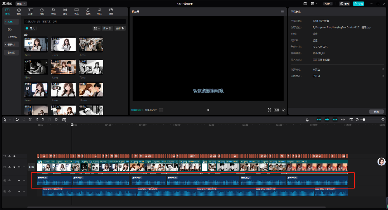
Task: Open the Transitions panel icon
Action: click(x=65, y=10)
